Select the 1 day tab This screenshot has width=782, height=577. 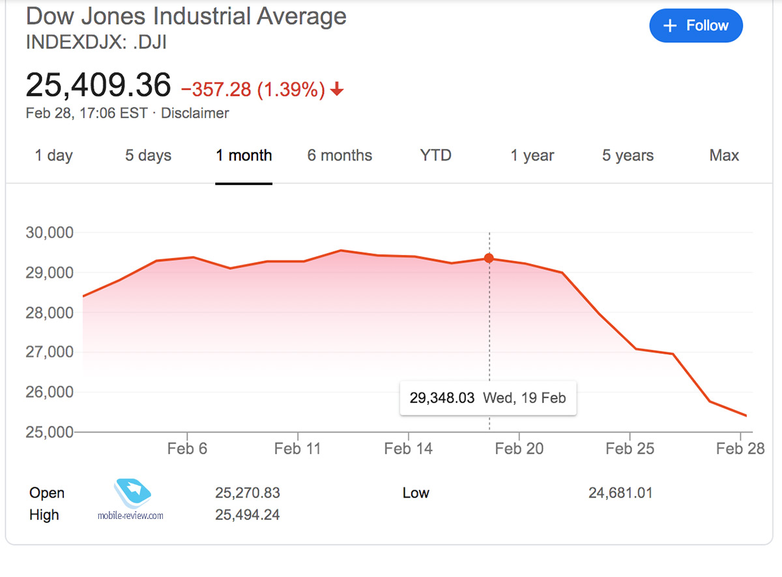(54, 156)
